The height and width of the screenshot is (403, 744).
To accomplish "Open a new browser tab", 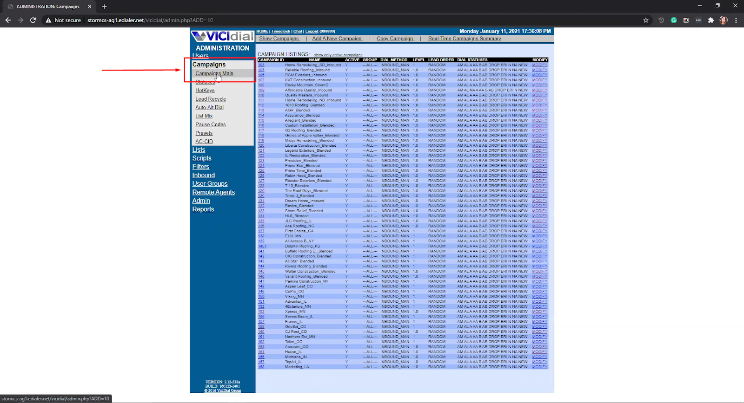I will (x=104, y=6).
